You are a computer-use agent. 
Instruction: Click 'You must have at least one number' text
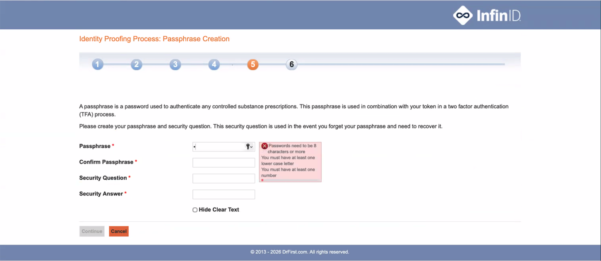click(x=288, y=173)
